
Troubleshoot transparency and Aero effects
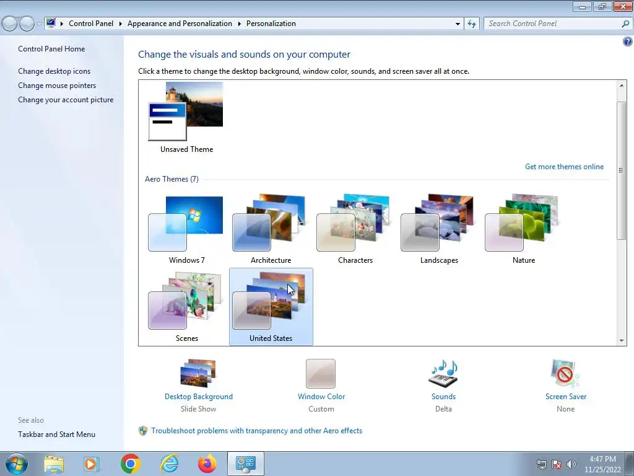257,431
